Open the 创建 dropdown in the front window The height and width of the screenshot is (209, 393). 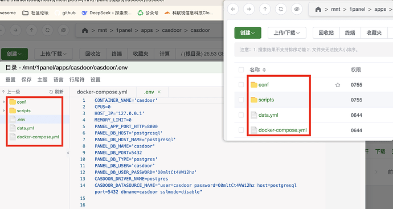point(248,33)
